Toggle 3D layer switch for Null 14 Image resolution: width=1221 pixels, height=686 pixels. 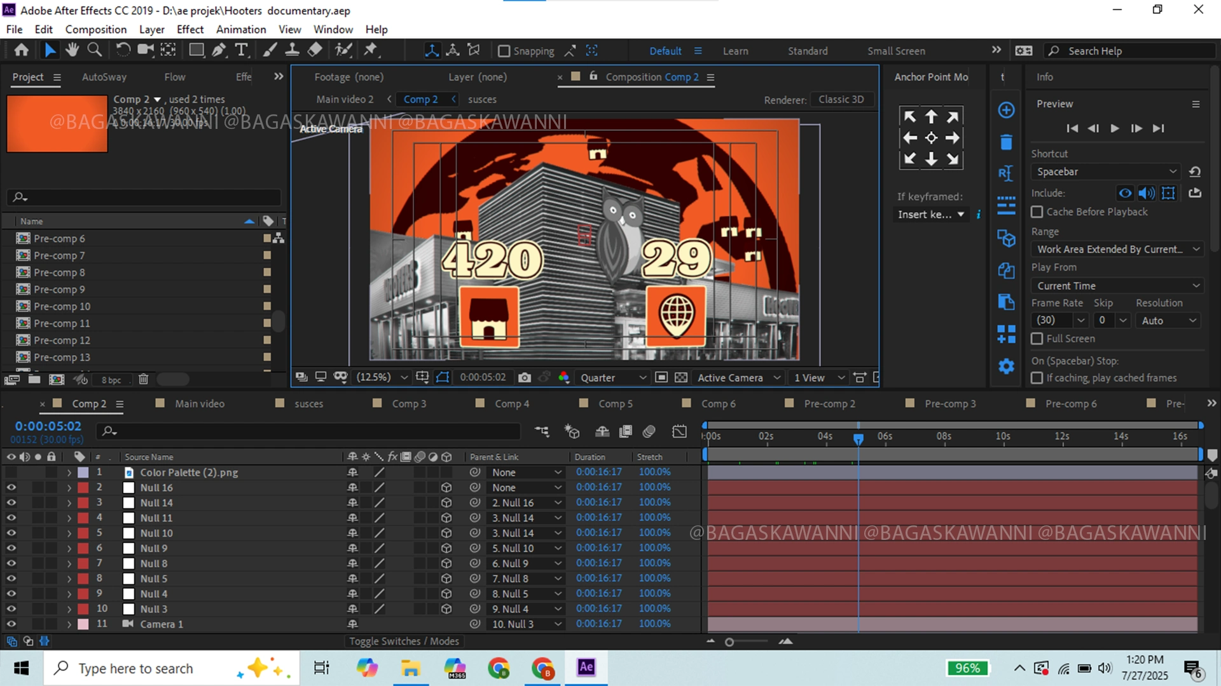coord(446,502)
